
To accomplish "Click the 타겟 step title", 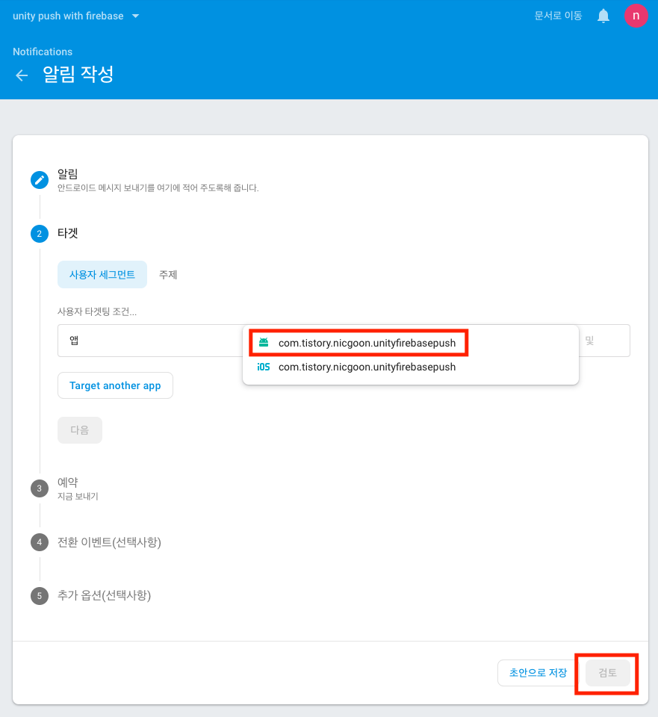I will [x=68, y=233].
